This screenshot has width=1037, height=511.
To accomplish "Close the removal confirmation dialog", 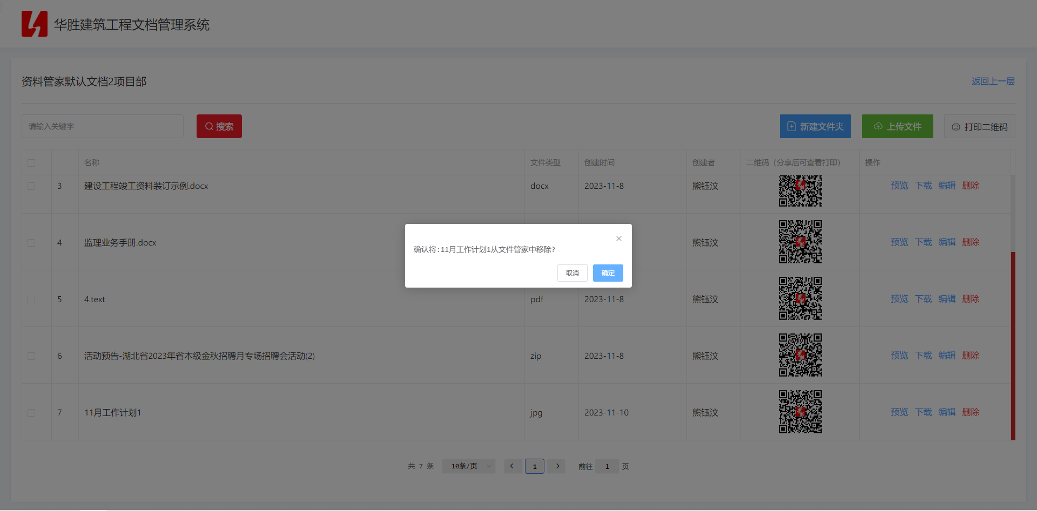I will click(x=619, y=239).
